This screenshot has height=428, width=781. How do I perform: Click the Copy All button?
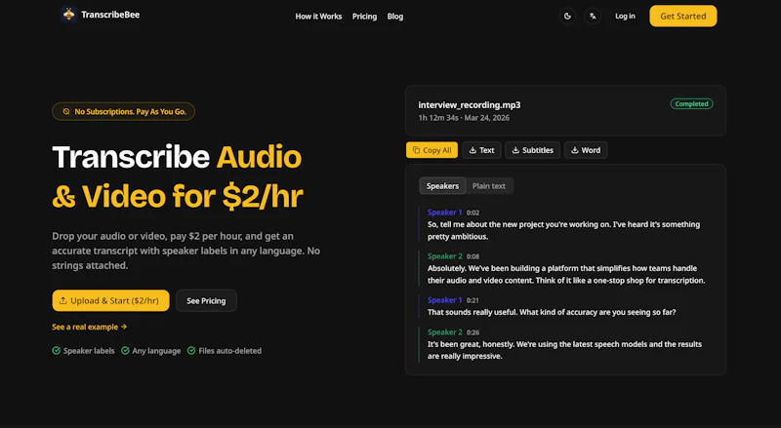point(432,150)
